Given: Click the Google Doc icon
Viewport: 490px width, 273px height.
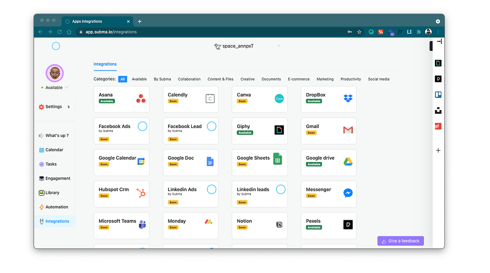Looking at the screenshot, I should (210, 162).
